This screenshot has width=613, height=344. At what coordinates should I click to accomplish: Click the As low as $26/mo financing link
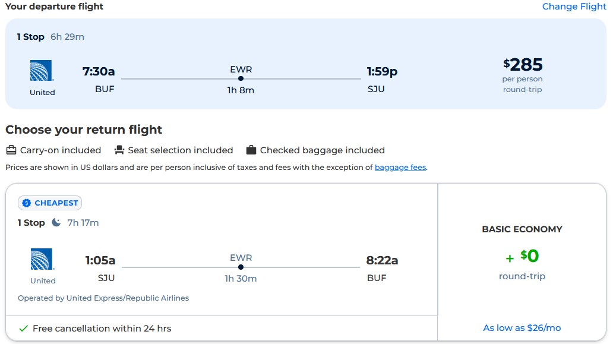pos(521,327)
